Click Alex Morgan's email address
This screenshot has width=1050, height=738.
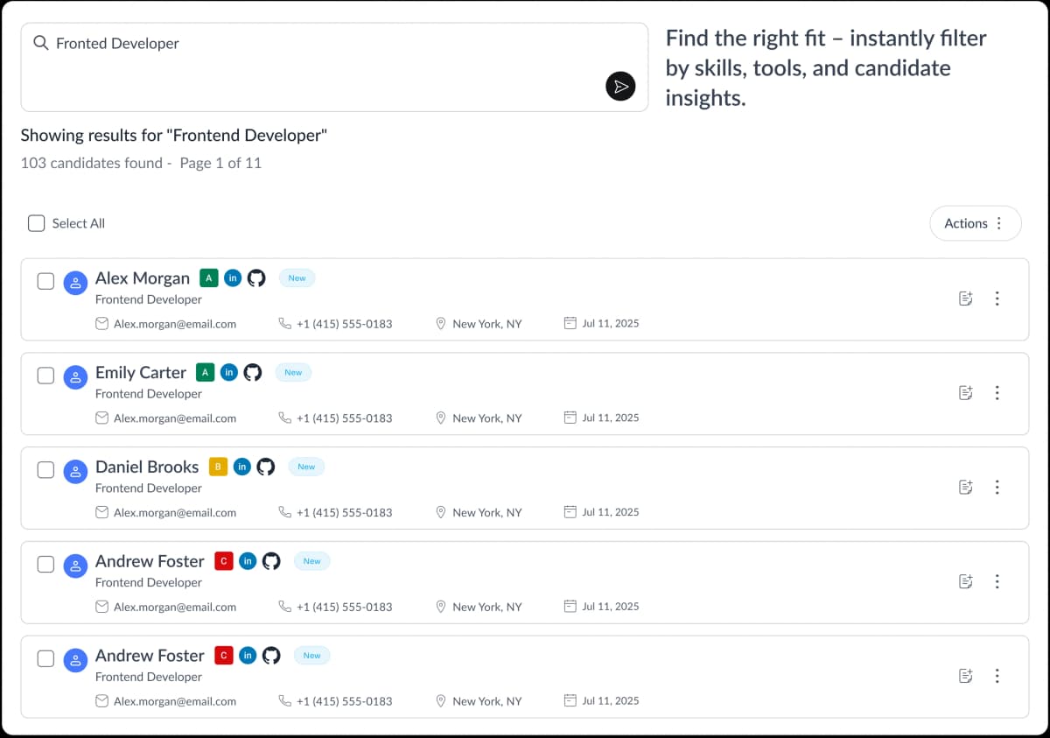pyautogui.click(x=174, y=324)
